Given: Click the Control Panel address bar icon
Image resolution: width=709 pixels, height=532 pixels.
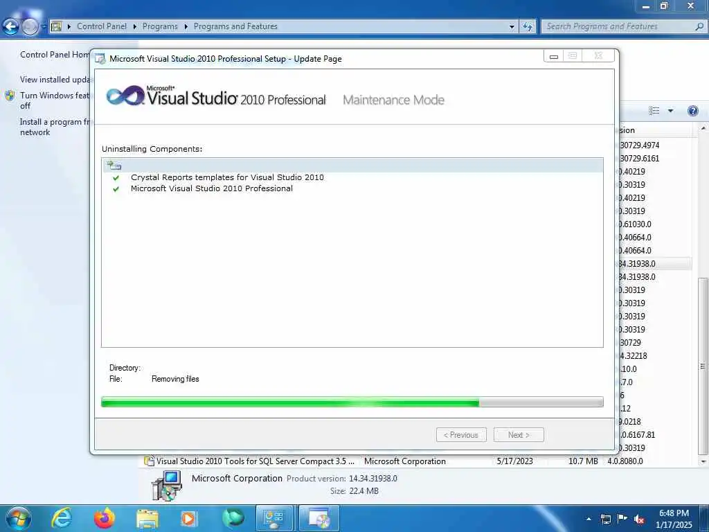Looking at the screenshot, I should point(56,26).
